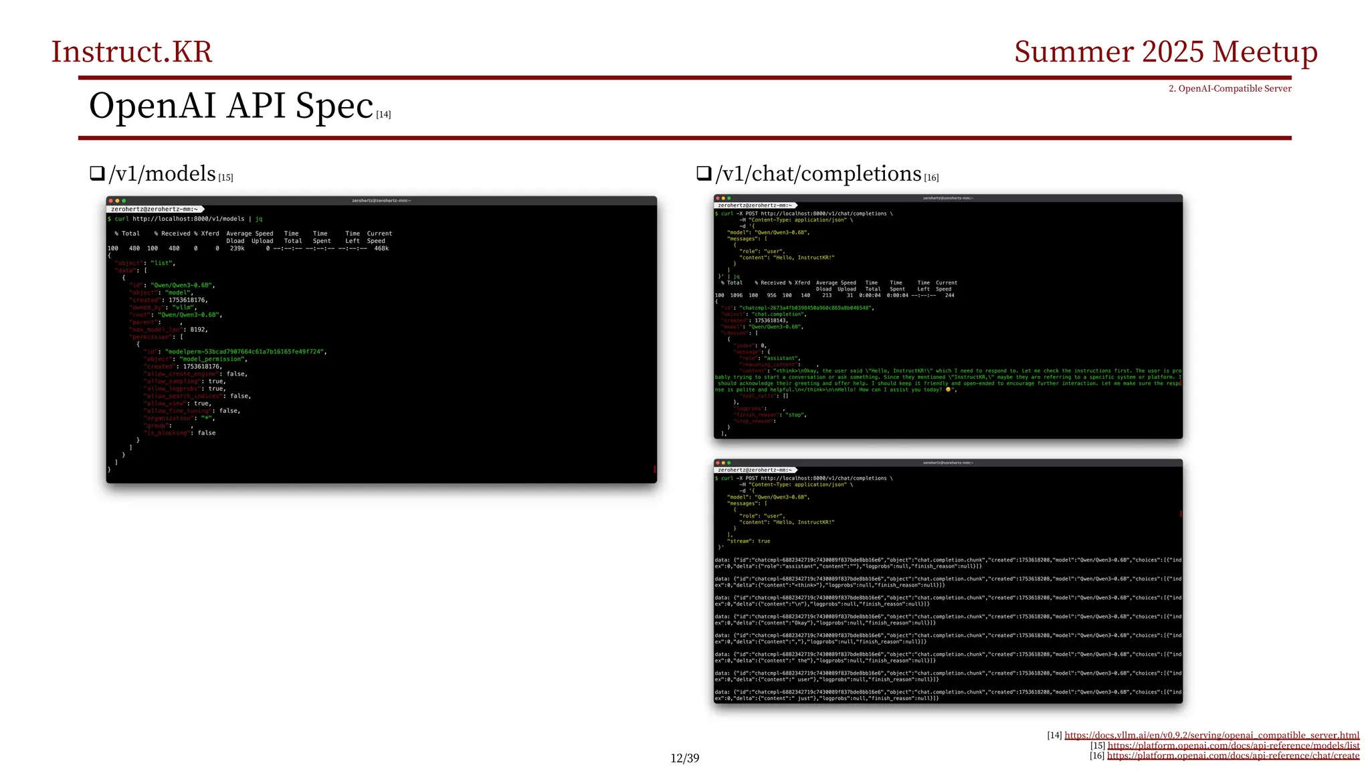Click the modelperm-53bcad7907664c61a7b16165fe49f724 id line

coord(235,351)
